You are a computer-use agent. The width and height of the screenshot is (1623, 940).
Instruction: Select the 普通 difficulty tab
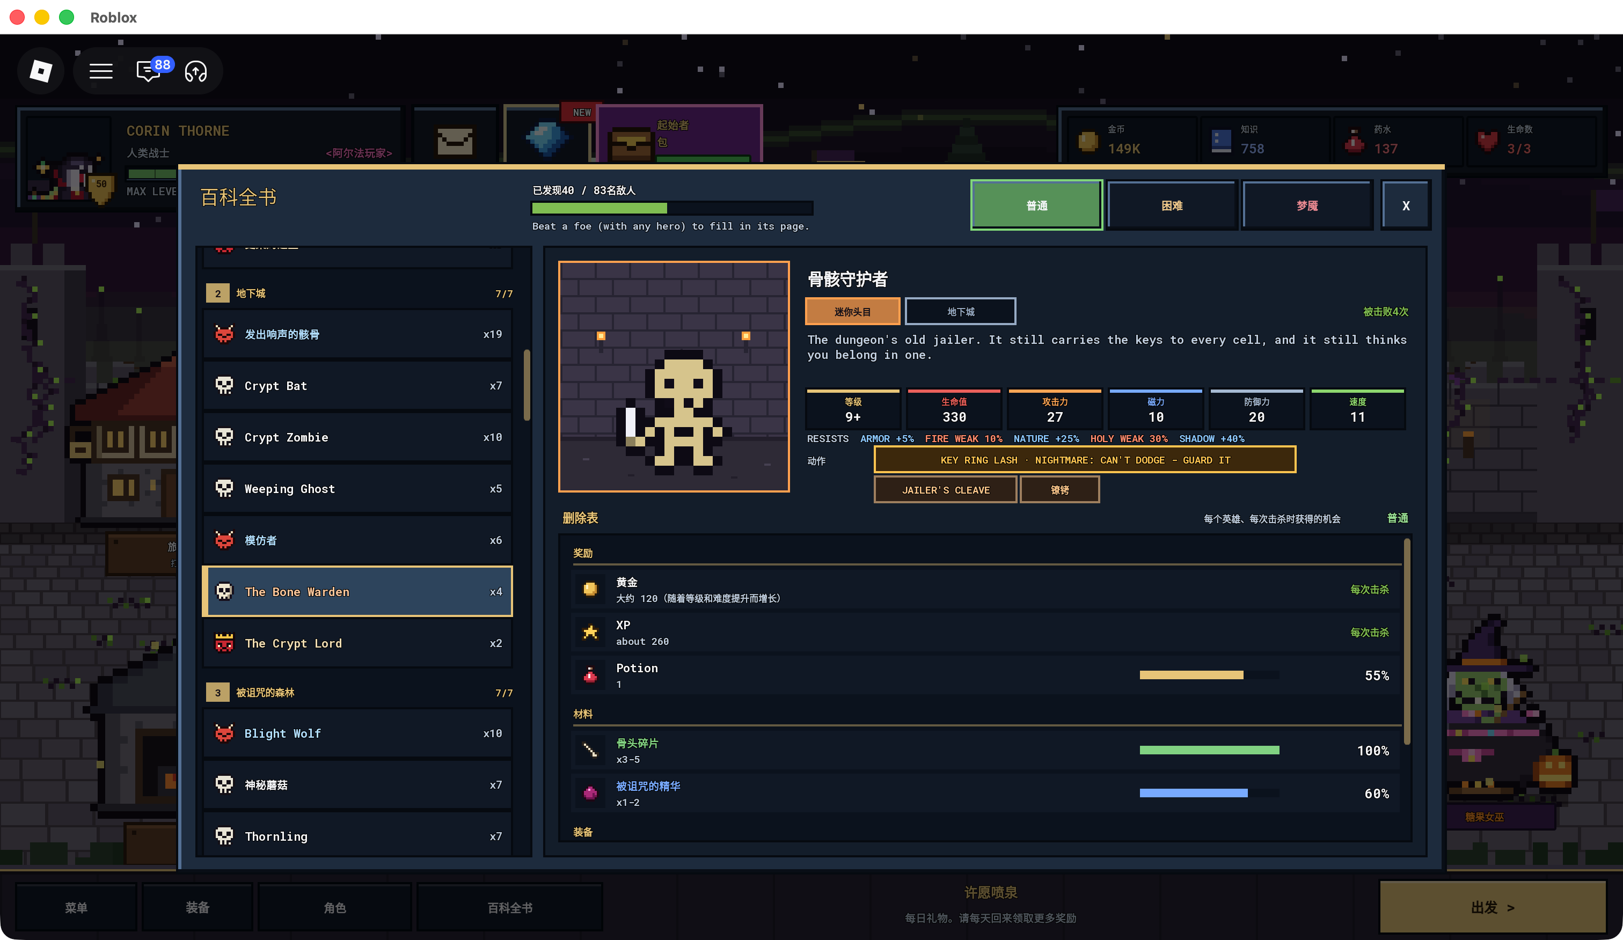[1037, 205]
